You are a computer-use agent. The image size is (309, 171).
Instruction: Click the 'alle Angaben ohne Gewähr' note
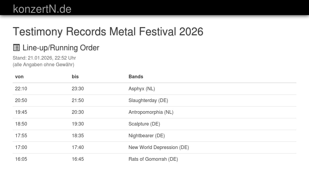click(x=43, y=64)
